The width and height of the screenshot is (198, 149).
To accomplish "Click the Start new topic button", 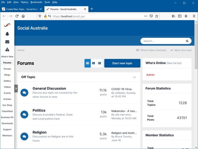I will click(122, 63).
